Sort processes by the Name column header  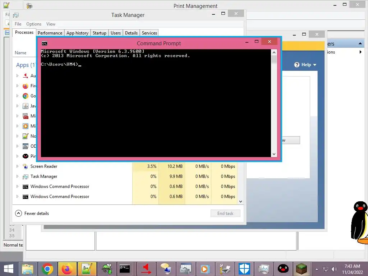point(20,53)
